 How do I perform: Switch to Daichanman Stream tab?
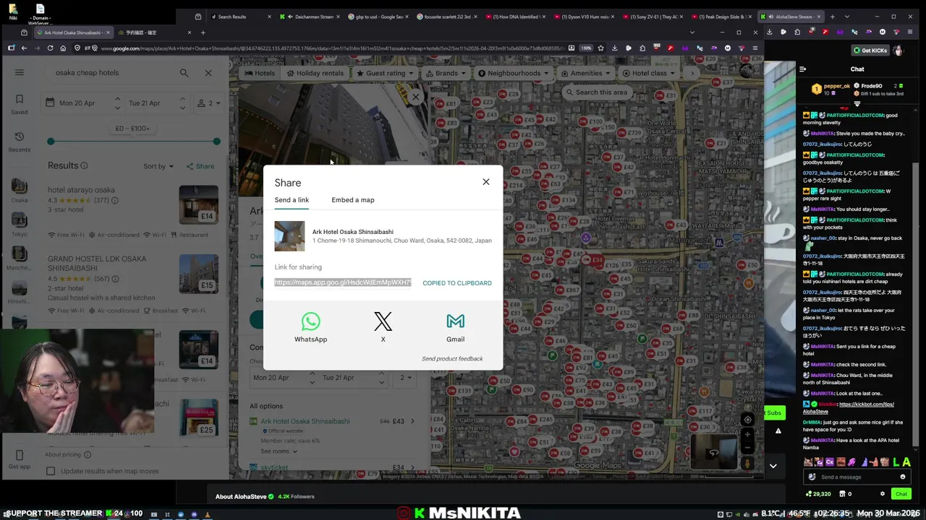coord(310,17)
